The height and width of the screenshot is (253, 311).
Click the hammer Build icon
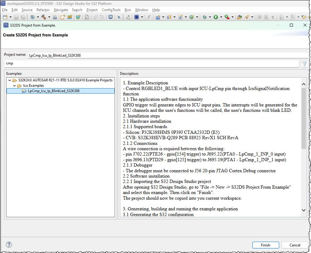click(44, 17)
